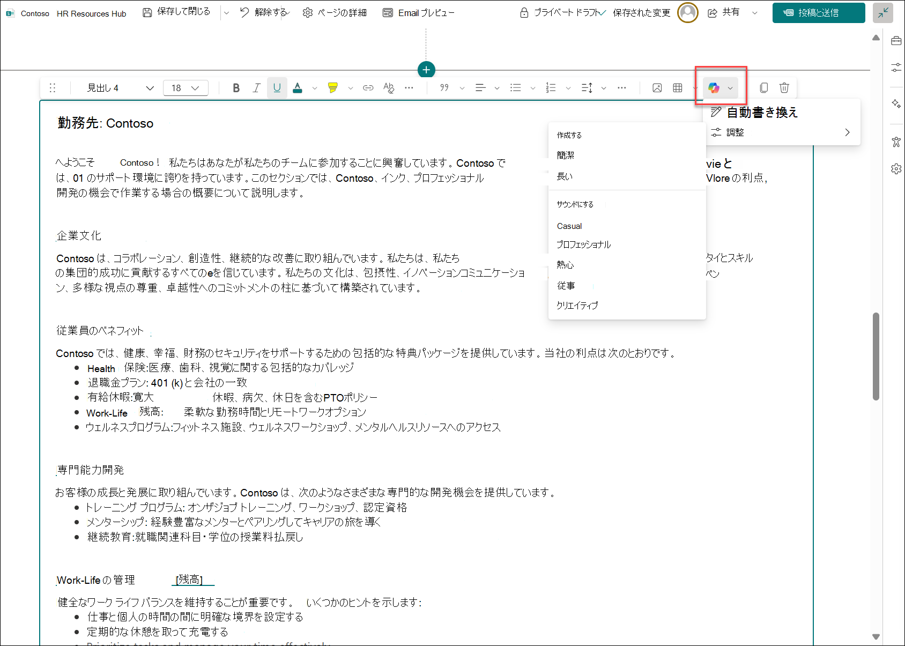Viewport: 905px width, 646px height.
Task: Insert an image into the text
Action: [657, 88]
